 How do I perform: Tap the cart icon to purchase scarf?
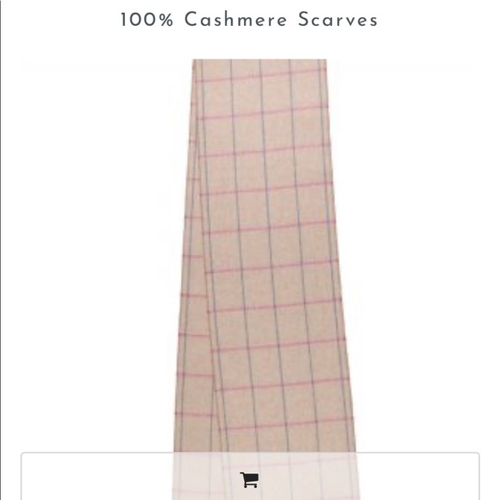(x=249, y=479)
